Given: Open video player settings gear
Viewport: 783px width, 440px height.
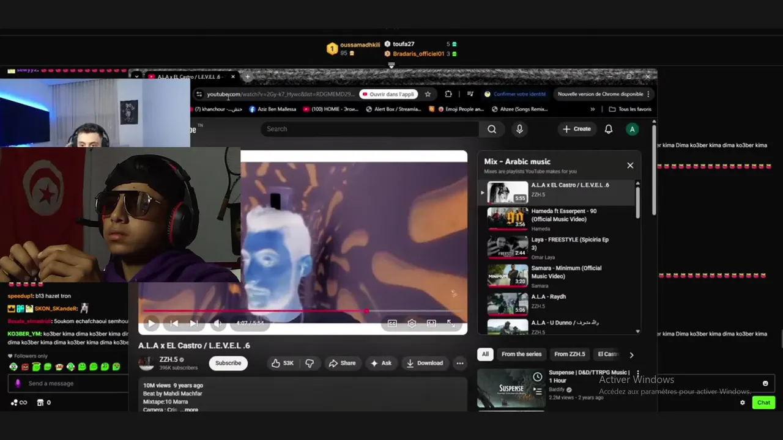Looking at the screenshot, I should [x=412, y=323].
